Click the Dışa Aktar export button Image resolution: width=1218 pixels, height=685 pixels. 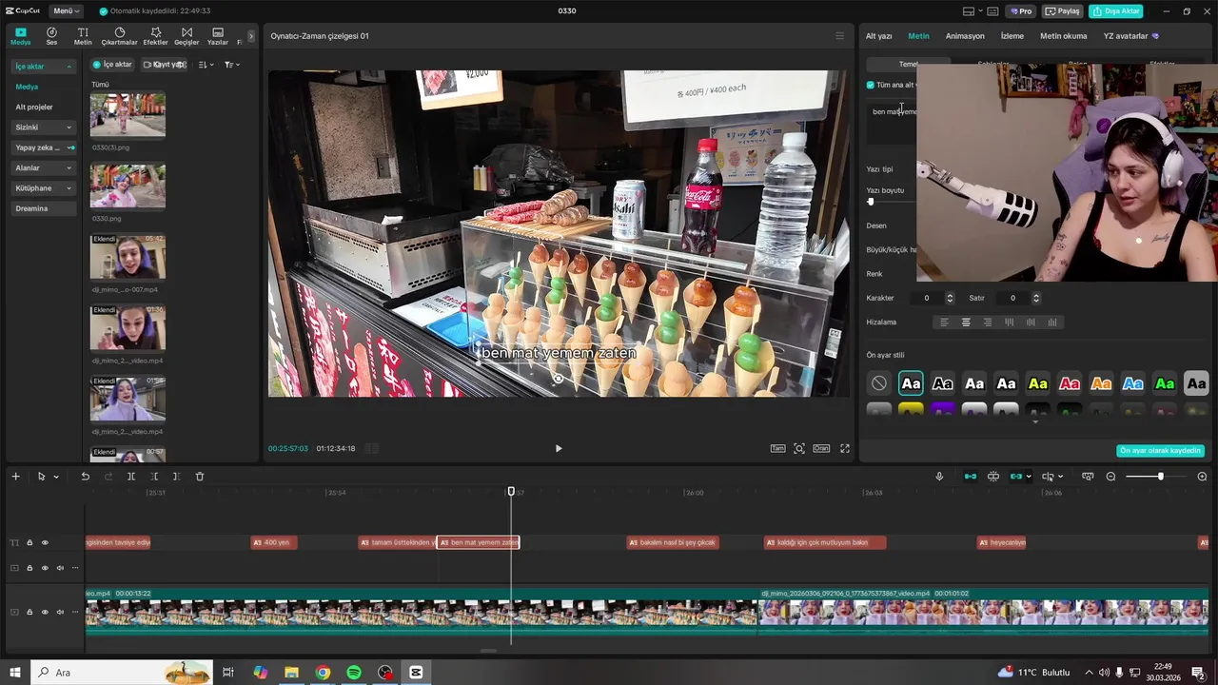pos(1117,11)
